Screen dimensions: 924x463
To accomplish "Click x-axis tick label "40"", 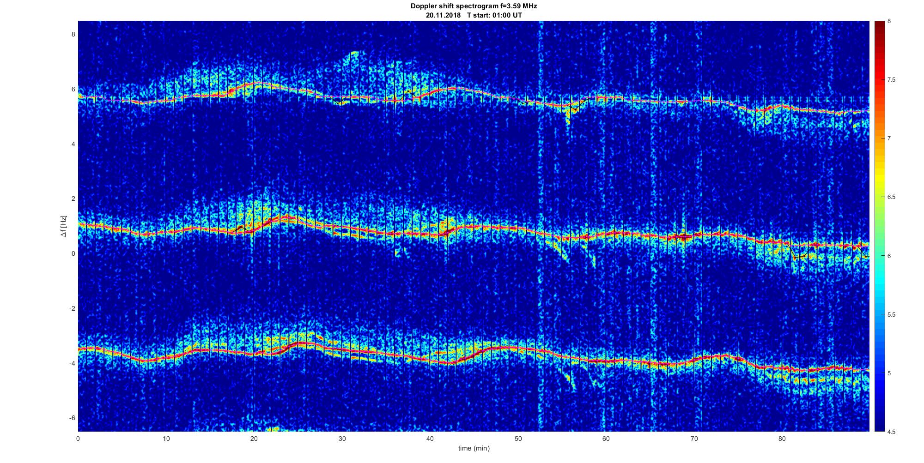I will pos(430,439).
